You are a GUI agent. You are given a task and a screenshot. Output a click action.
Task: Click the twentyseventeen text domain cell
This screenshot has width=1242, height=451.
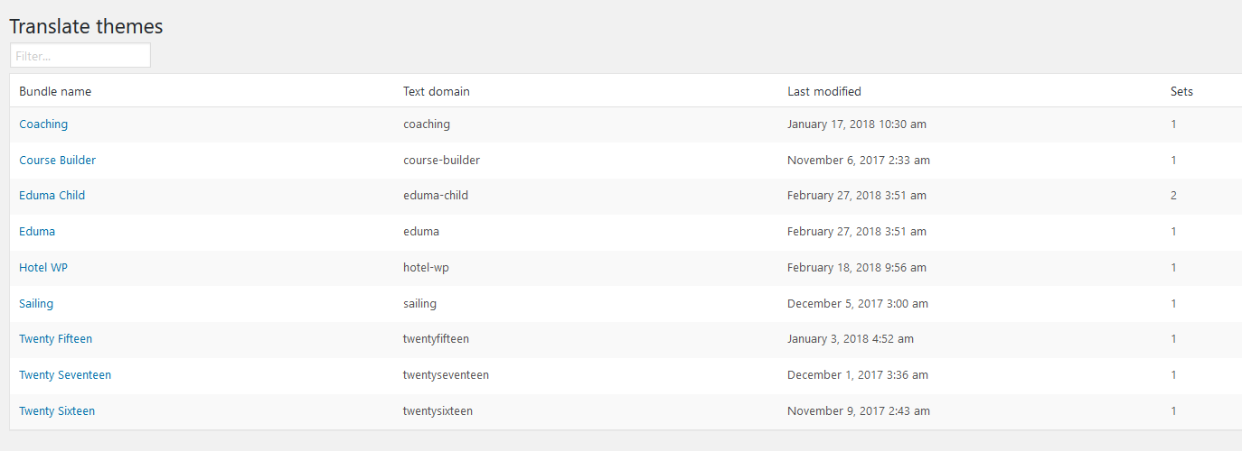[x=446, y=375]
